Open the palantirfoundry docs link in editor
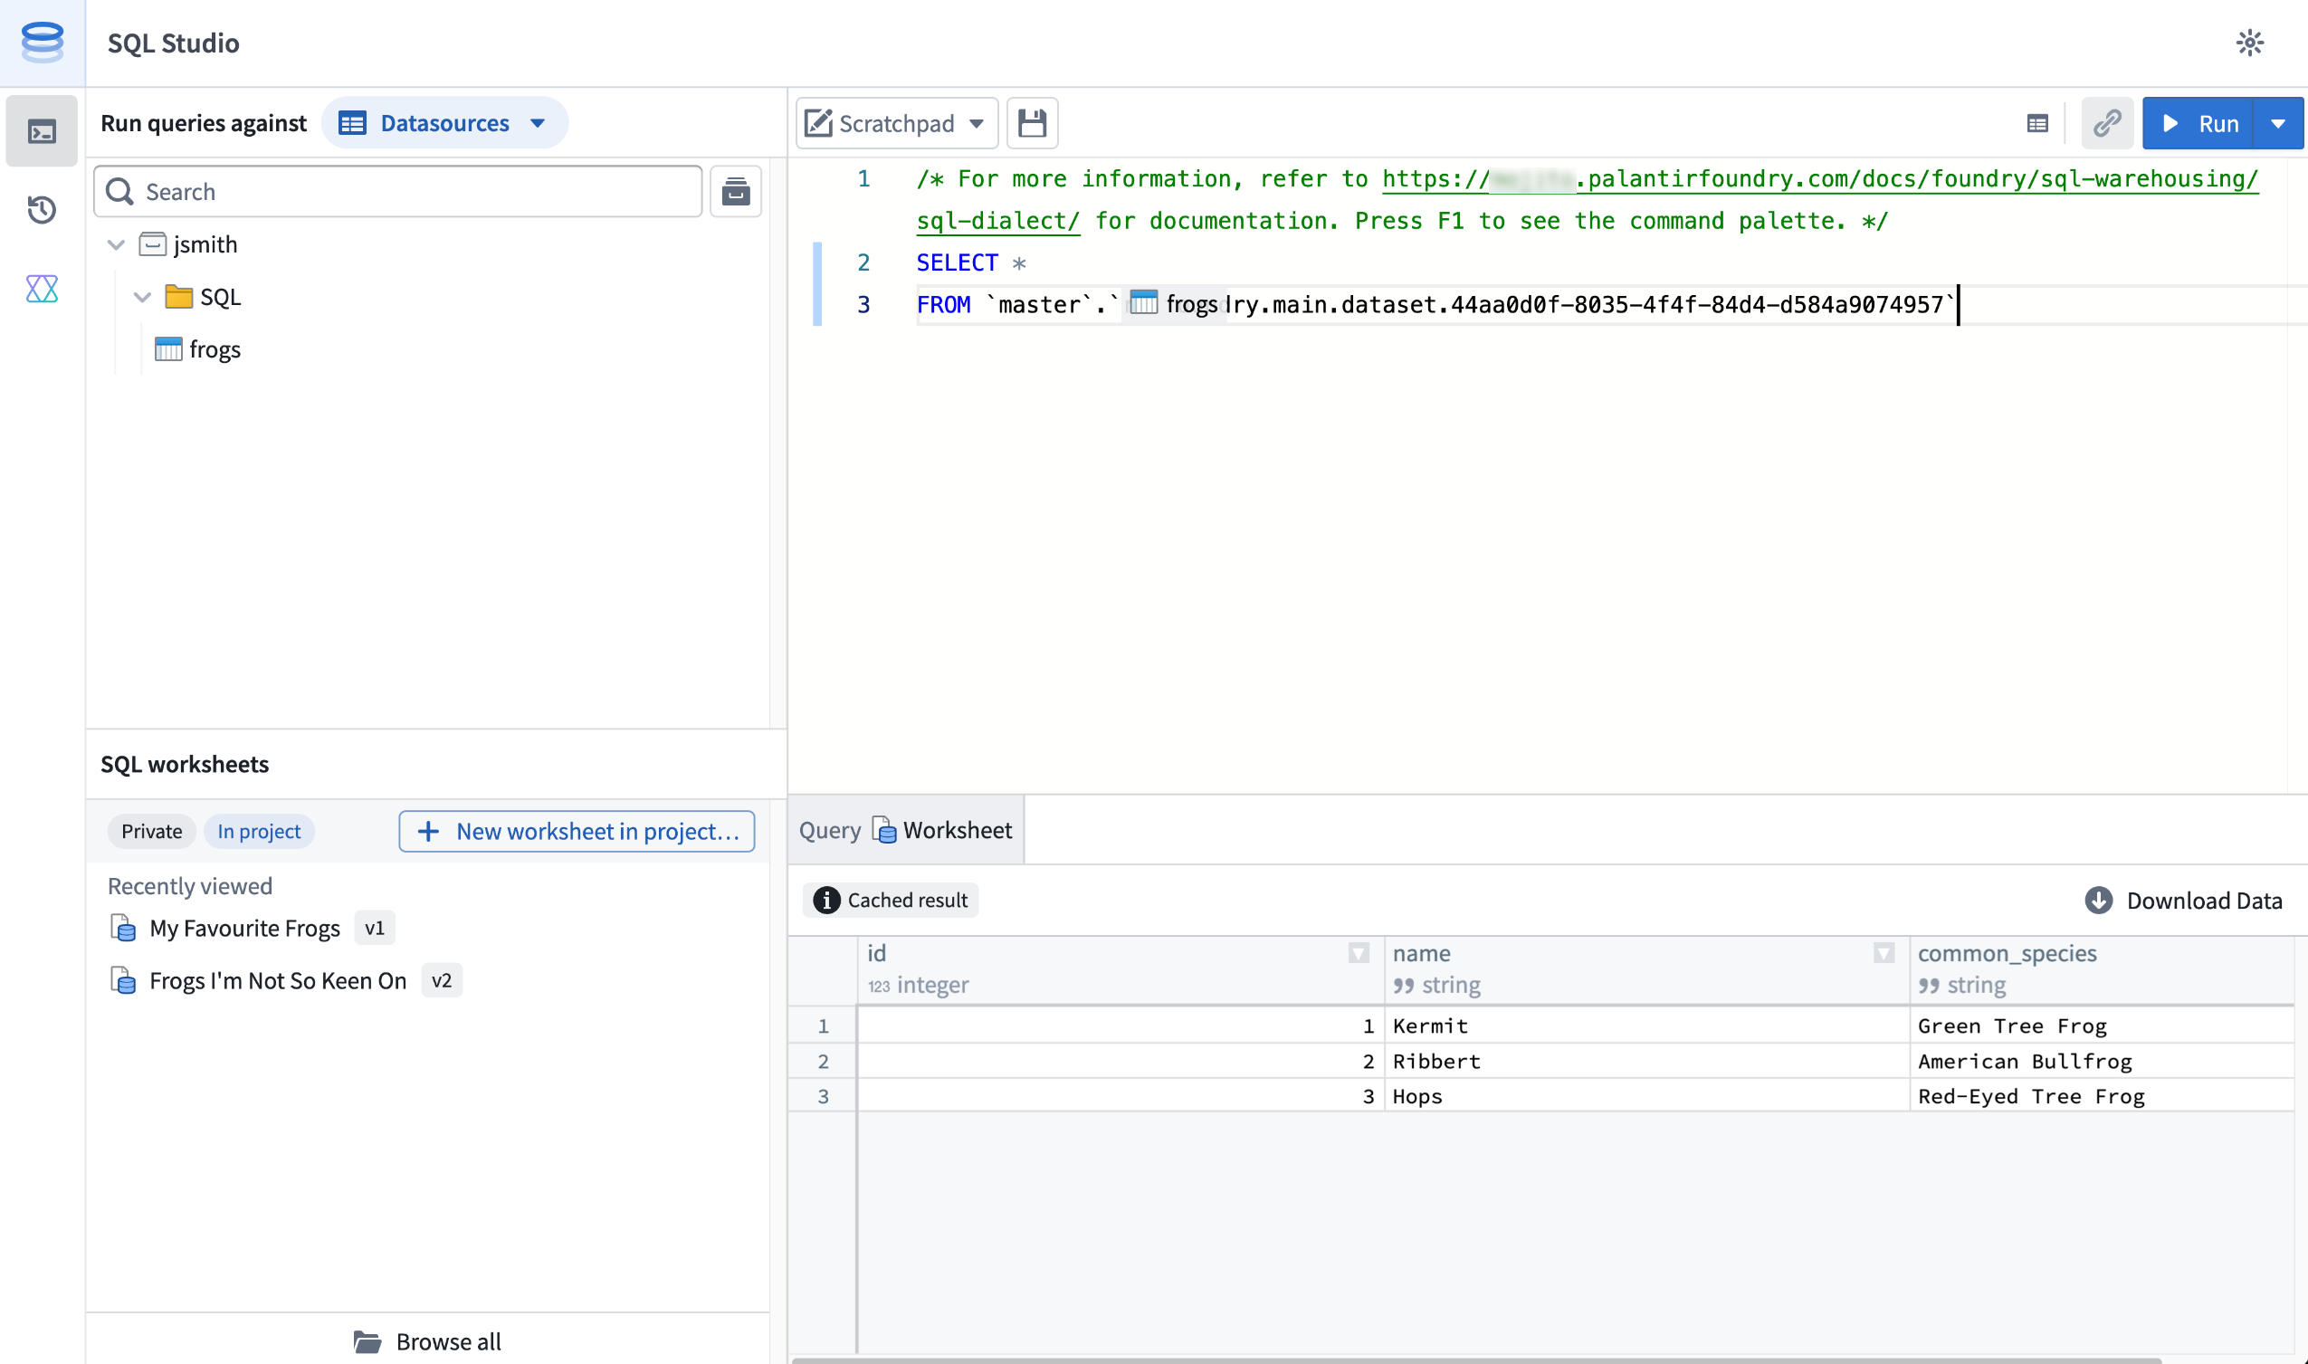The height and width of the screenshot is (1364, 2308). [x=1820, y=178]
